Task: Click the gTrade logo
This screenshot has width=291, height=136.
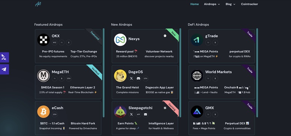Action: pos(197,40)
